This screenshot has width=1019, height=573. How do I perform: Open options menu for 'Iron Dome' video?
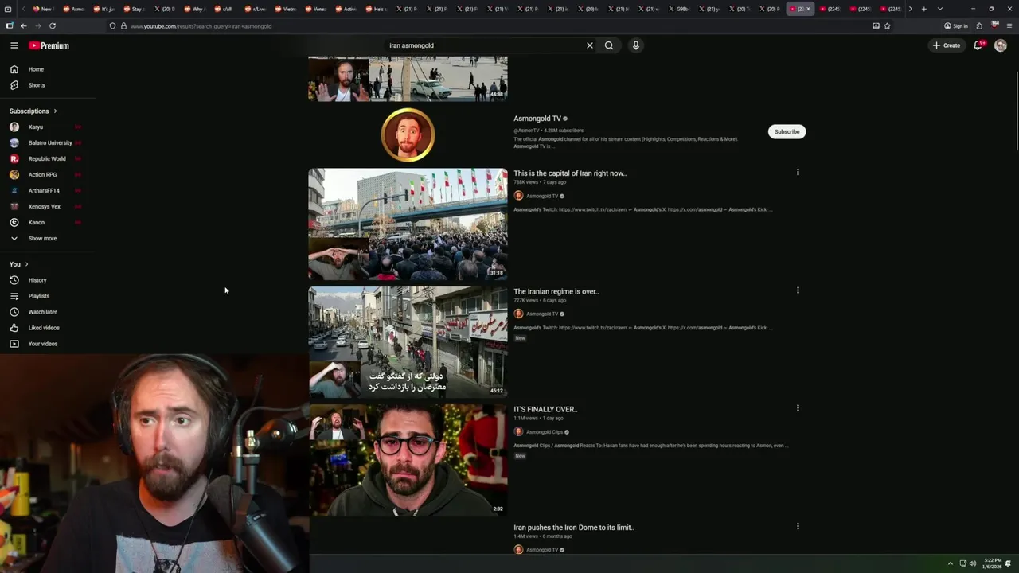coord(798,526)
